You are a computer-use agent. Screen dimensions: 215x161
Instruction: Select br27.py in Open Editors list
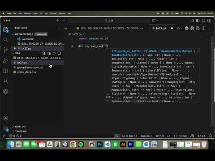(38, 48)
